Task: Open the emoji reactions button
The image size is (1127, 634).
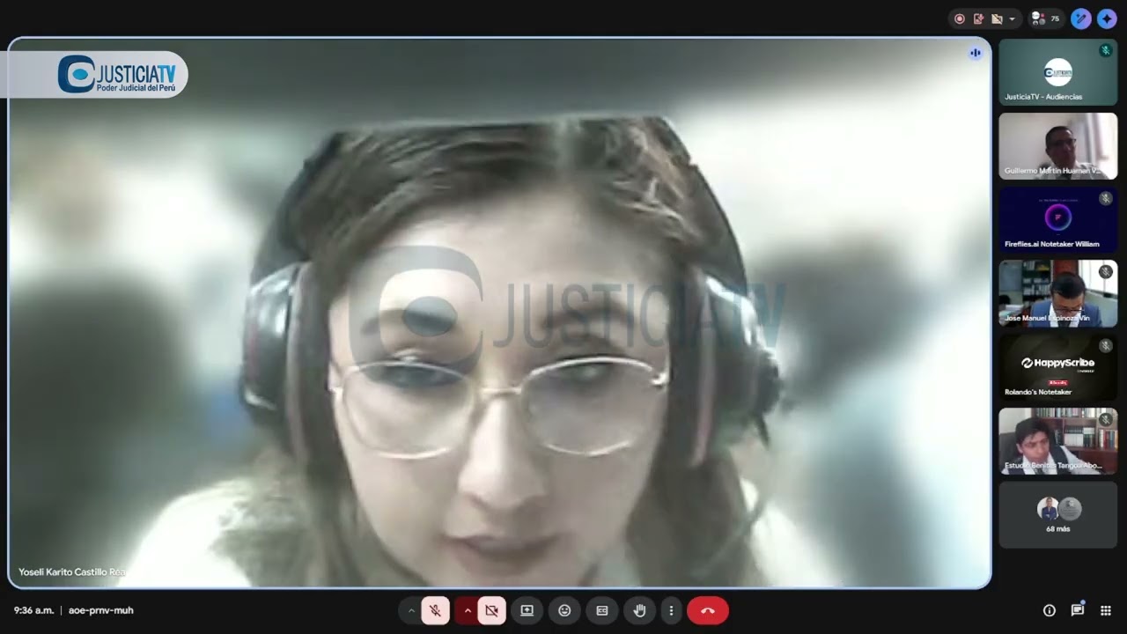Action: [564, 610]
